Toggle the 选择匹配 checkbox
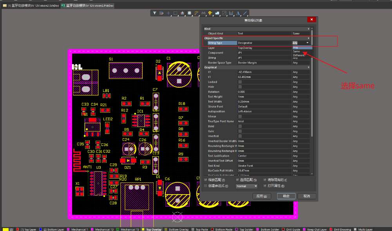Viewport: 392px width, 231px height. pyautogui.click(x=237, y=180)
